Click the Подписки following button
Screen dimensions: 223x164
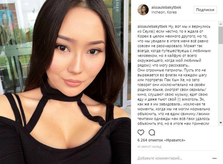[x=205, y=10]
